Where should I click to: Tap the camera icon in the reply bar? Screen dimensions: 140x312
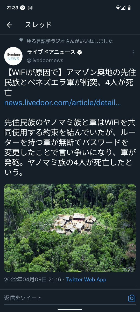(x=132, y=298)
